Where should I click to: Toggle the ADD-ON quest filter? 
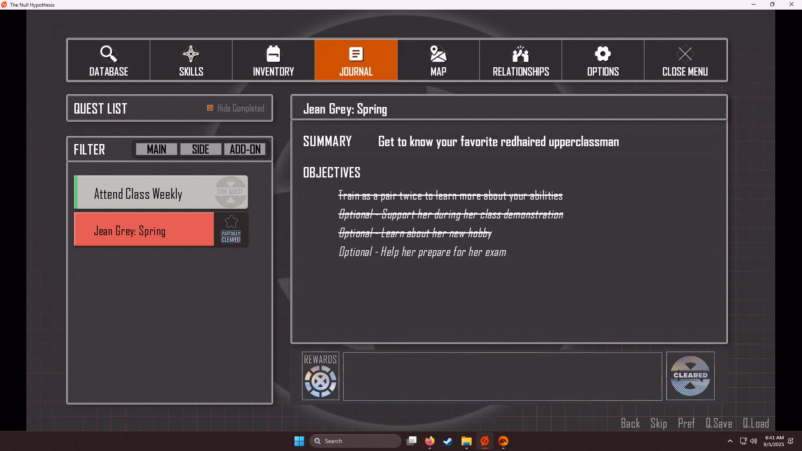click(245, 149)
